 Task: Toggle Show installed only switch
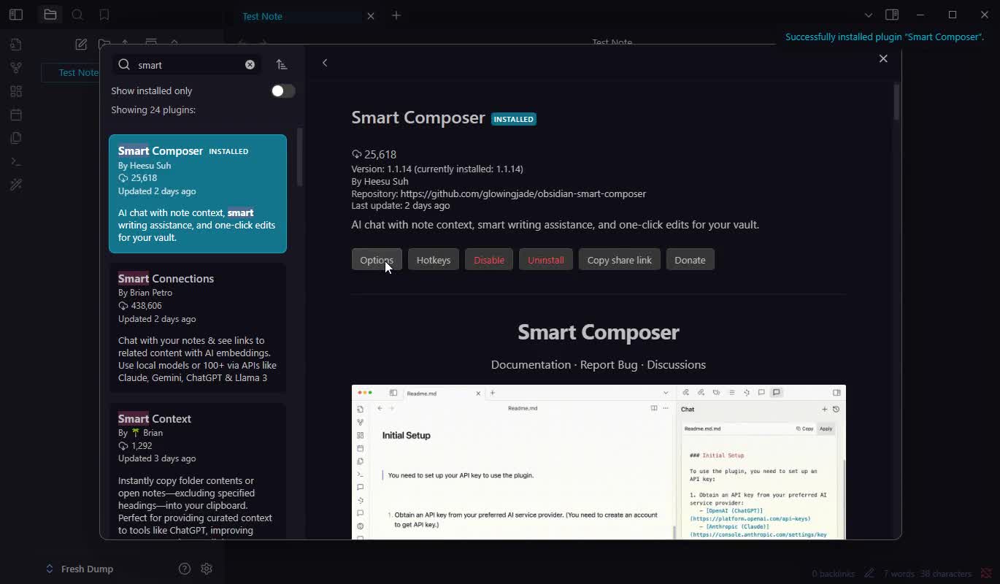point(282,91)
